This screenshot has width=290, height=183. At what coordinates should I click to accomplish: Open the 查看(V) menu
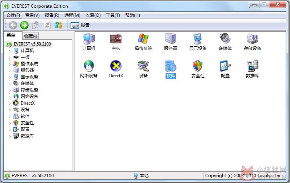(32, 15)
